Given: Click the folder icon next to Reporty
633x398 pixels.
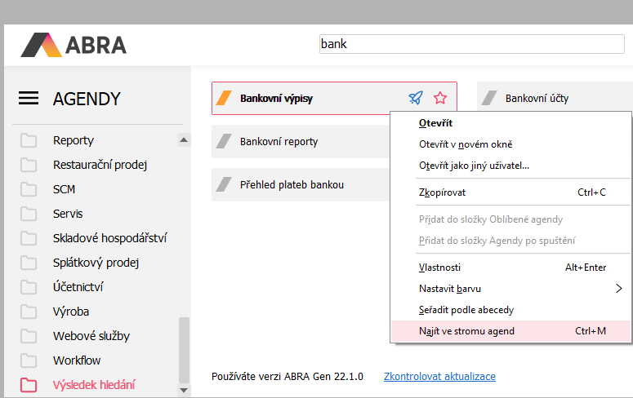Looking at the screenshot, I should (29, 140).
